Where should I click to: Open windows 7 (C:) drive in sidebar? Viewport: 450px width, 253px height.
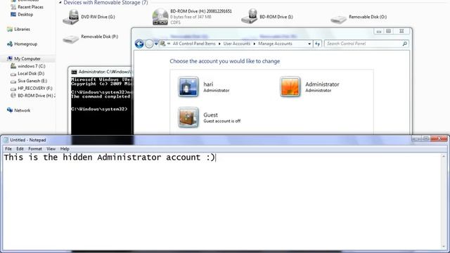point(31,66)
